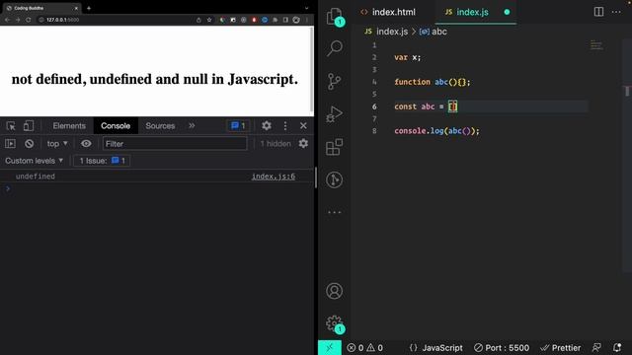Open the Manage gear in VS Code
Image resolution: width=632 pixels, height=355 pixels.
(x=334, y=323)
